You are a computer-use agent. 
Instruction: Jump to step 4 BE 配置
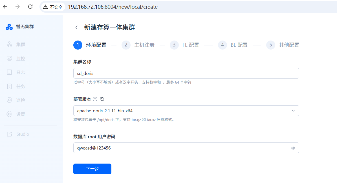(x=233, y=45)
